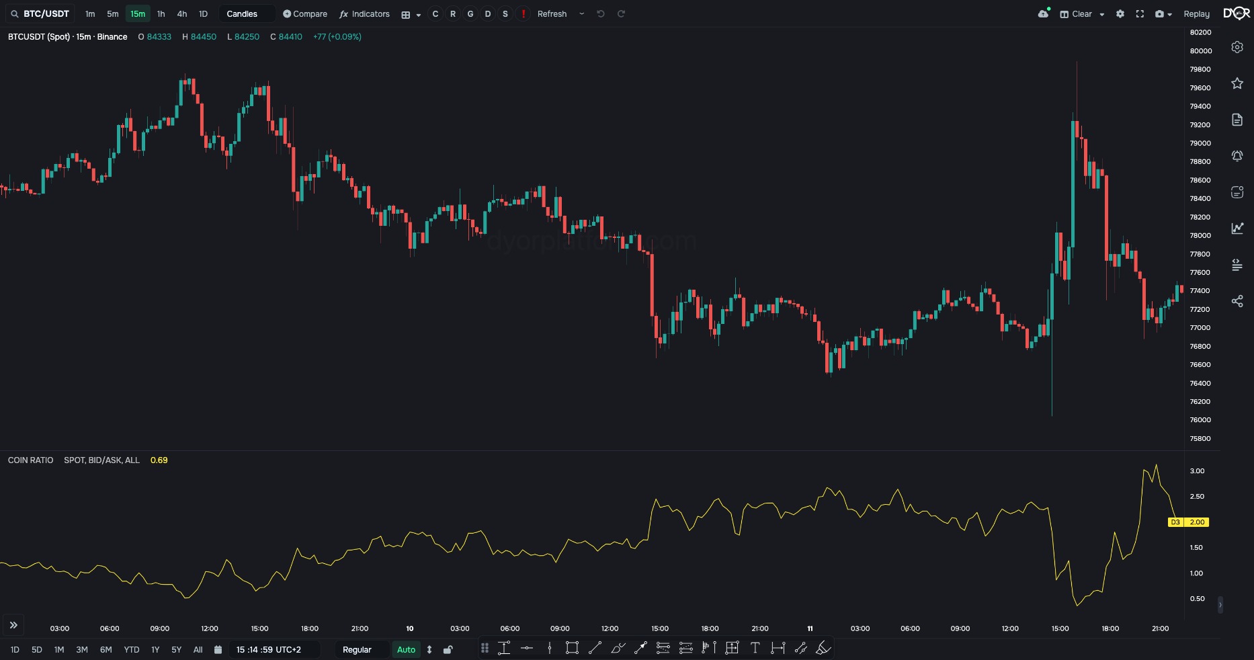Image resolution: width=1254 pixels, height=660 pixels.
Task: Open the Indicators menu
Action: point(365,14)
